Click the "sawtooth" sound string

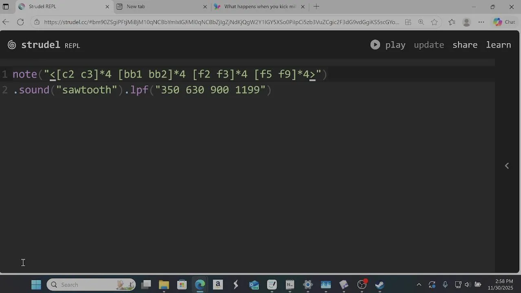tap(86, 90)
